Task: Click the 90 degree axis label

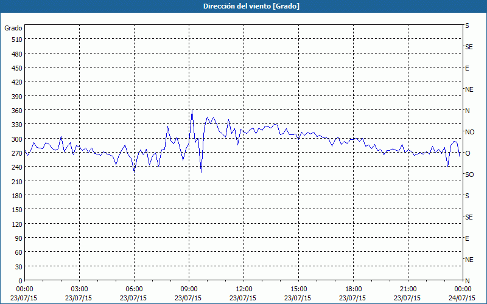Action: tap(19, 238)
